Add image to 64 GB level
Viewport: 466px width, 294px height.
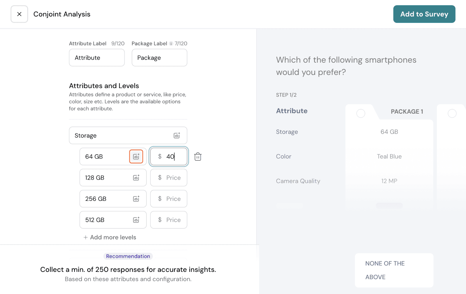(136, 156)
